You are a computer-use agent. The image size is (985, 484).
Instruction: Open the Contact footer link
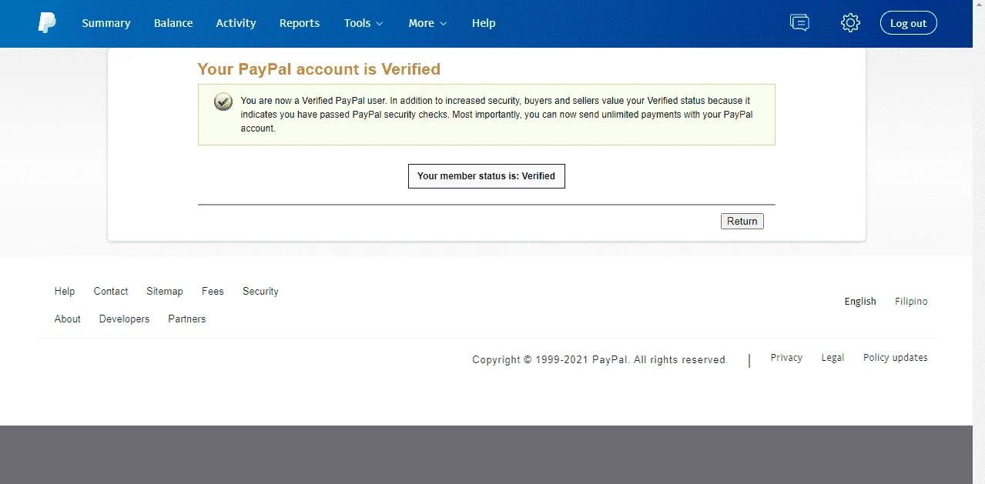(111, 291)
